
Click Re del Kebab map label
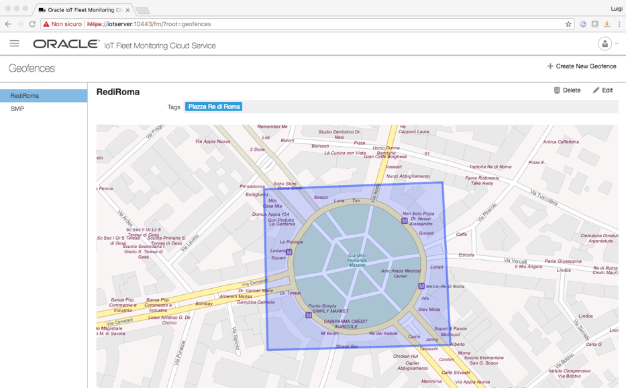(x=383, y=333)
